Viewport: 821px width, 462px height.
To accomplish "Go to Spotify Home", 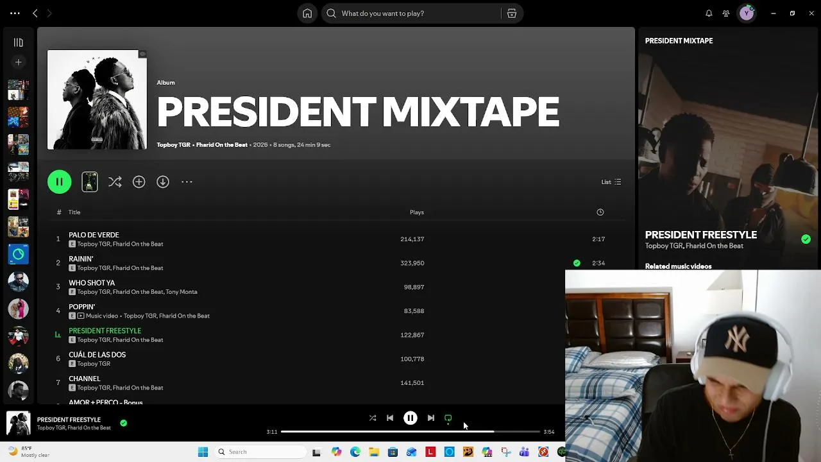I will 307,13.
